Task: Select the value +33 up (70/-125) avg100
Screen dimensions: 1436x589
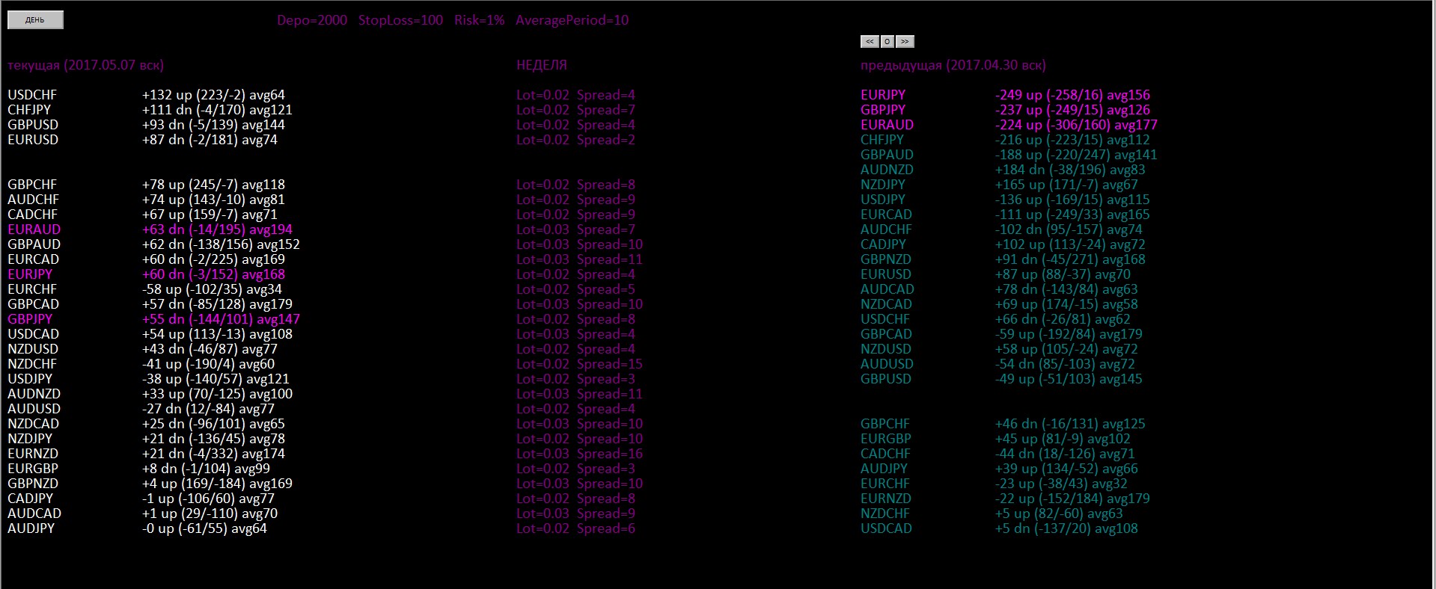Action: [x=217, y=394]
